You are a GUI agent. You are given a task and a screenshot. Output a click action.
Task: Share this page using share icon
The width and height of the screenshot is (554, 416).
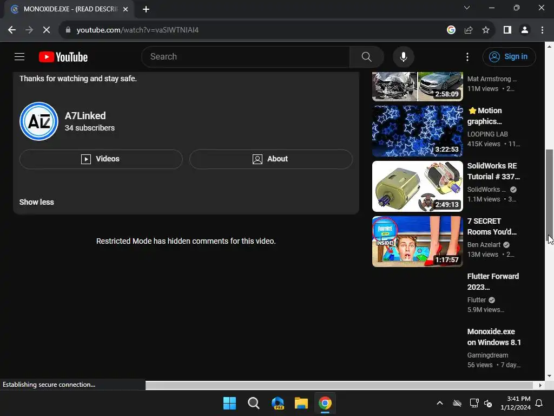point(469,30)
